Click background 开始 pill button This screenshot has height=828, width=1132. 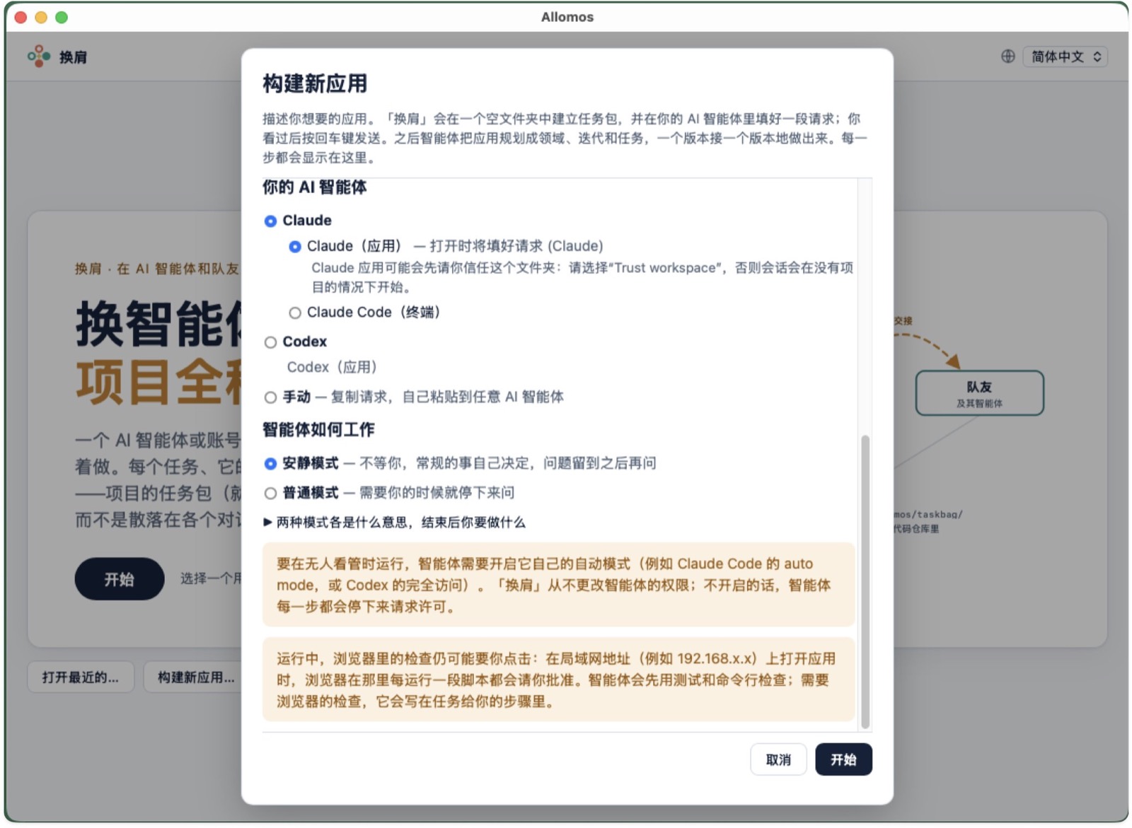pos(120,579)
